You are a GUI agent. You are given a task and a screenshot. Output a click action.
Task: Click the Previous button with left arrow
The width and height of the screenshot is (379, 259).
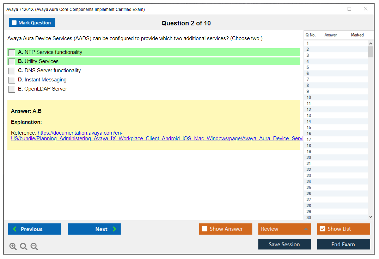[35, 229]
